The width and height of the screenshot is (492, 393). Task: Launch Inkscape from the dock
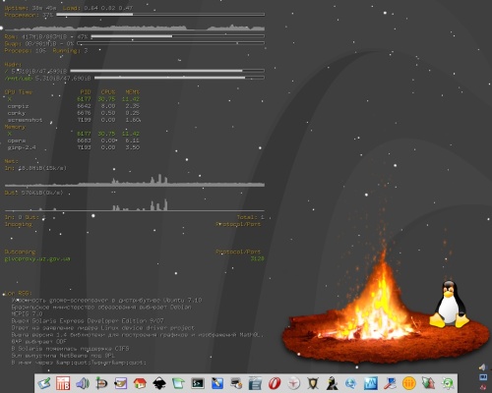159,383
